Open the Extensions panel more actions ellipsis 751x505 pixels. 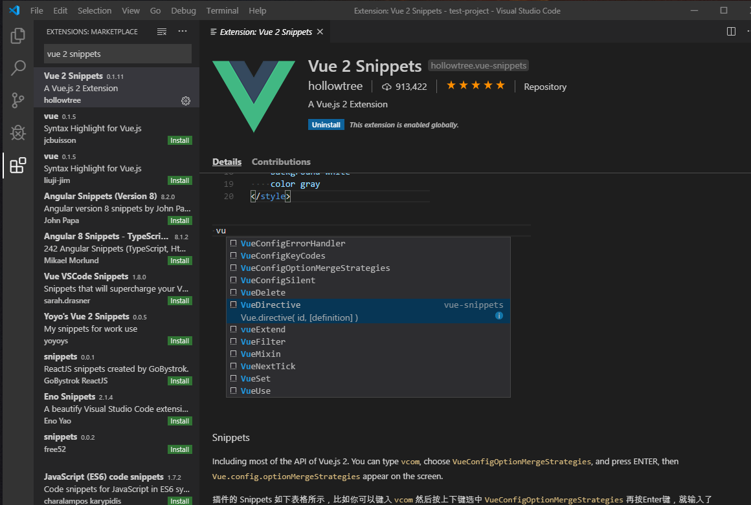click(x=183, y=32)
